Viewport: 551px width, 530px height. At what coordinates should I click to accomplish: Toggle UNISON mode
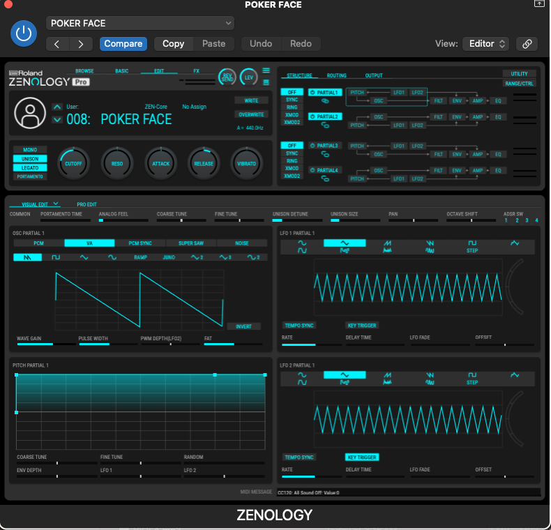point(30,159)
